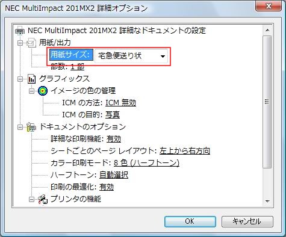This screenshot has width=286, height=237.
Task: Click the プリンタの機能 printer features icon
Action: tap(43, 199)
